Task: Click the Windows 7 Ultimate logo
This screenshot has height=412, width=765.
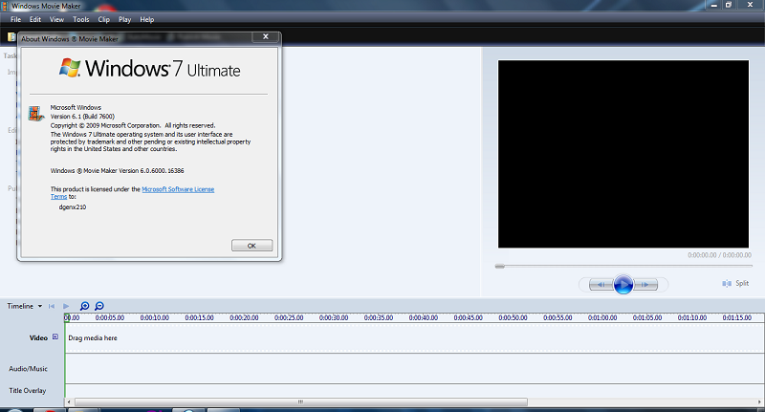Action: 149,69
